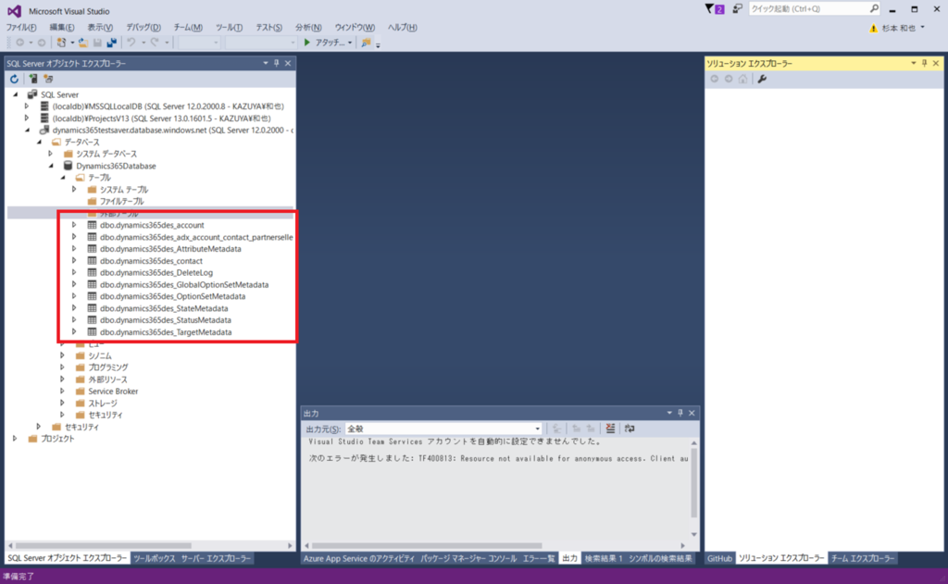Open the ファイル(F) menu

coord(21,28)
